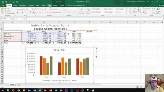The image size is (164, 92).
Task: Switch to the Insert tab
Action: coord(15,5)
